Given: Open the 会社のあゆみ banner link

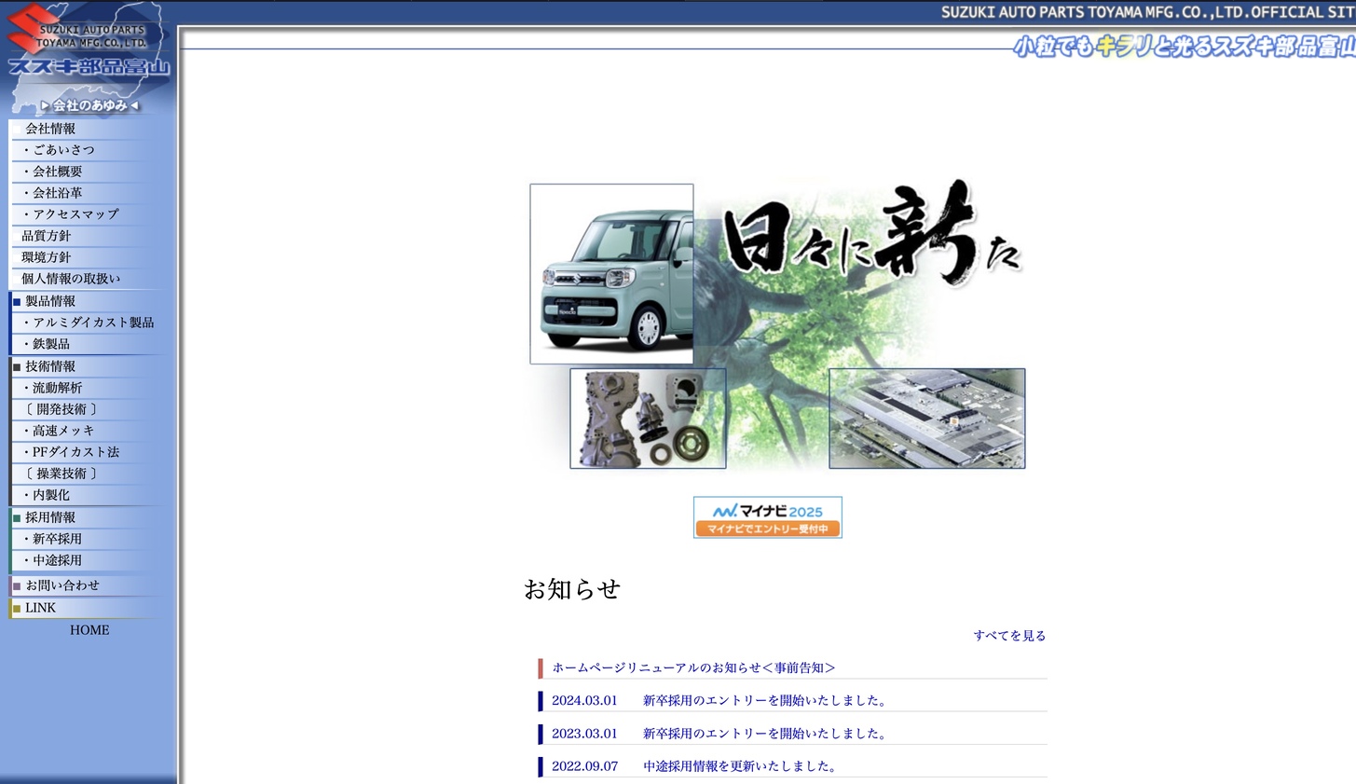Looking at the screenshot, I should [x=89, y=105].
